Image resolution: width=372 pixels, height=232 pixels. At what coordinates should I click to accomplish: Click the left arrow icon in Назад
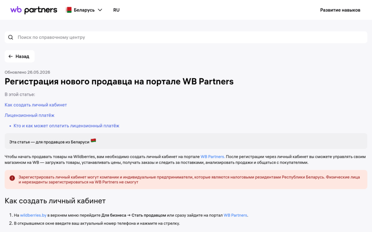click(x=11, y=56)
